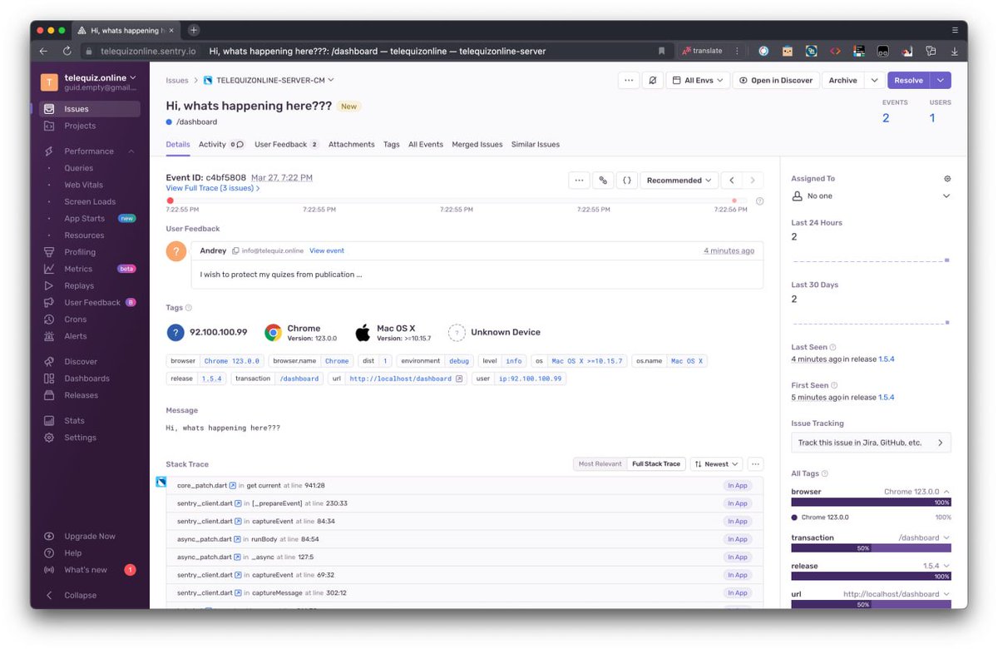998x649 pixels.
Task: Switch to the All Events tab
Action: click(425, 145)
